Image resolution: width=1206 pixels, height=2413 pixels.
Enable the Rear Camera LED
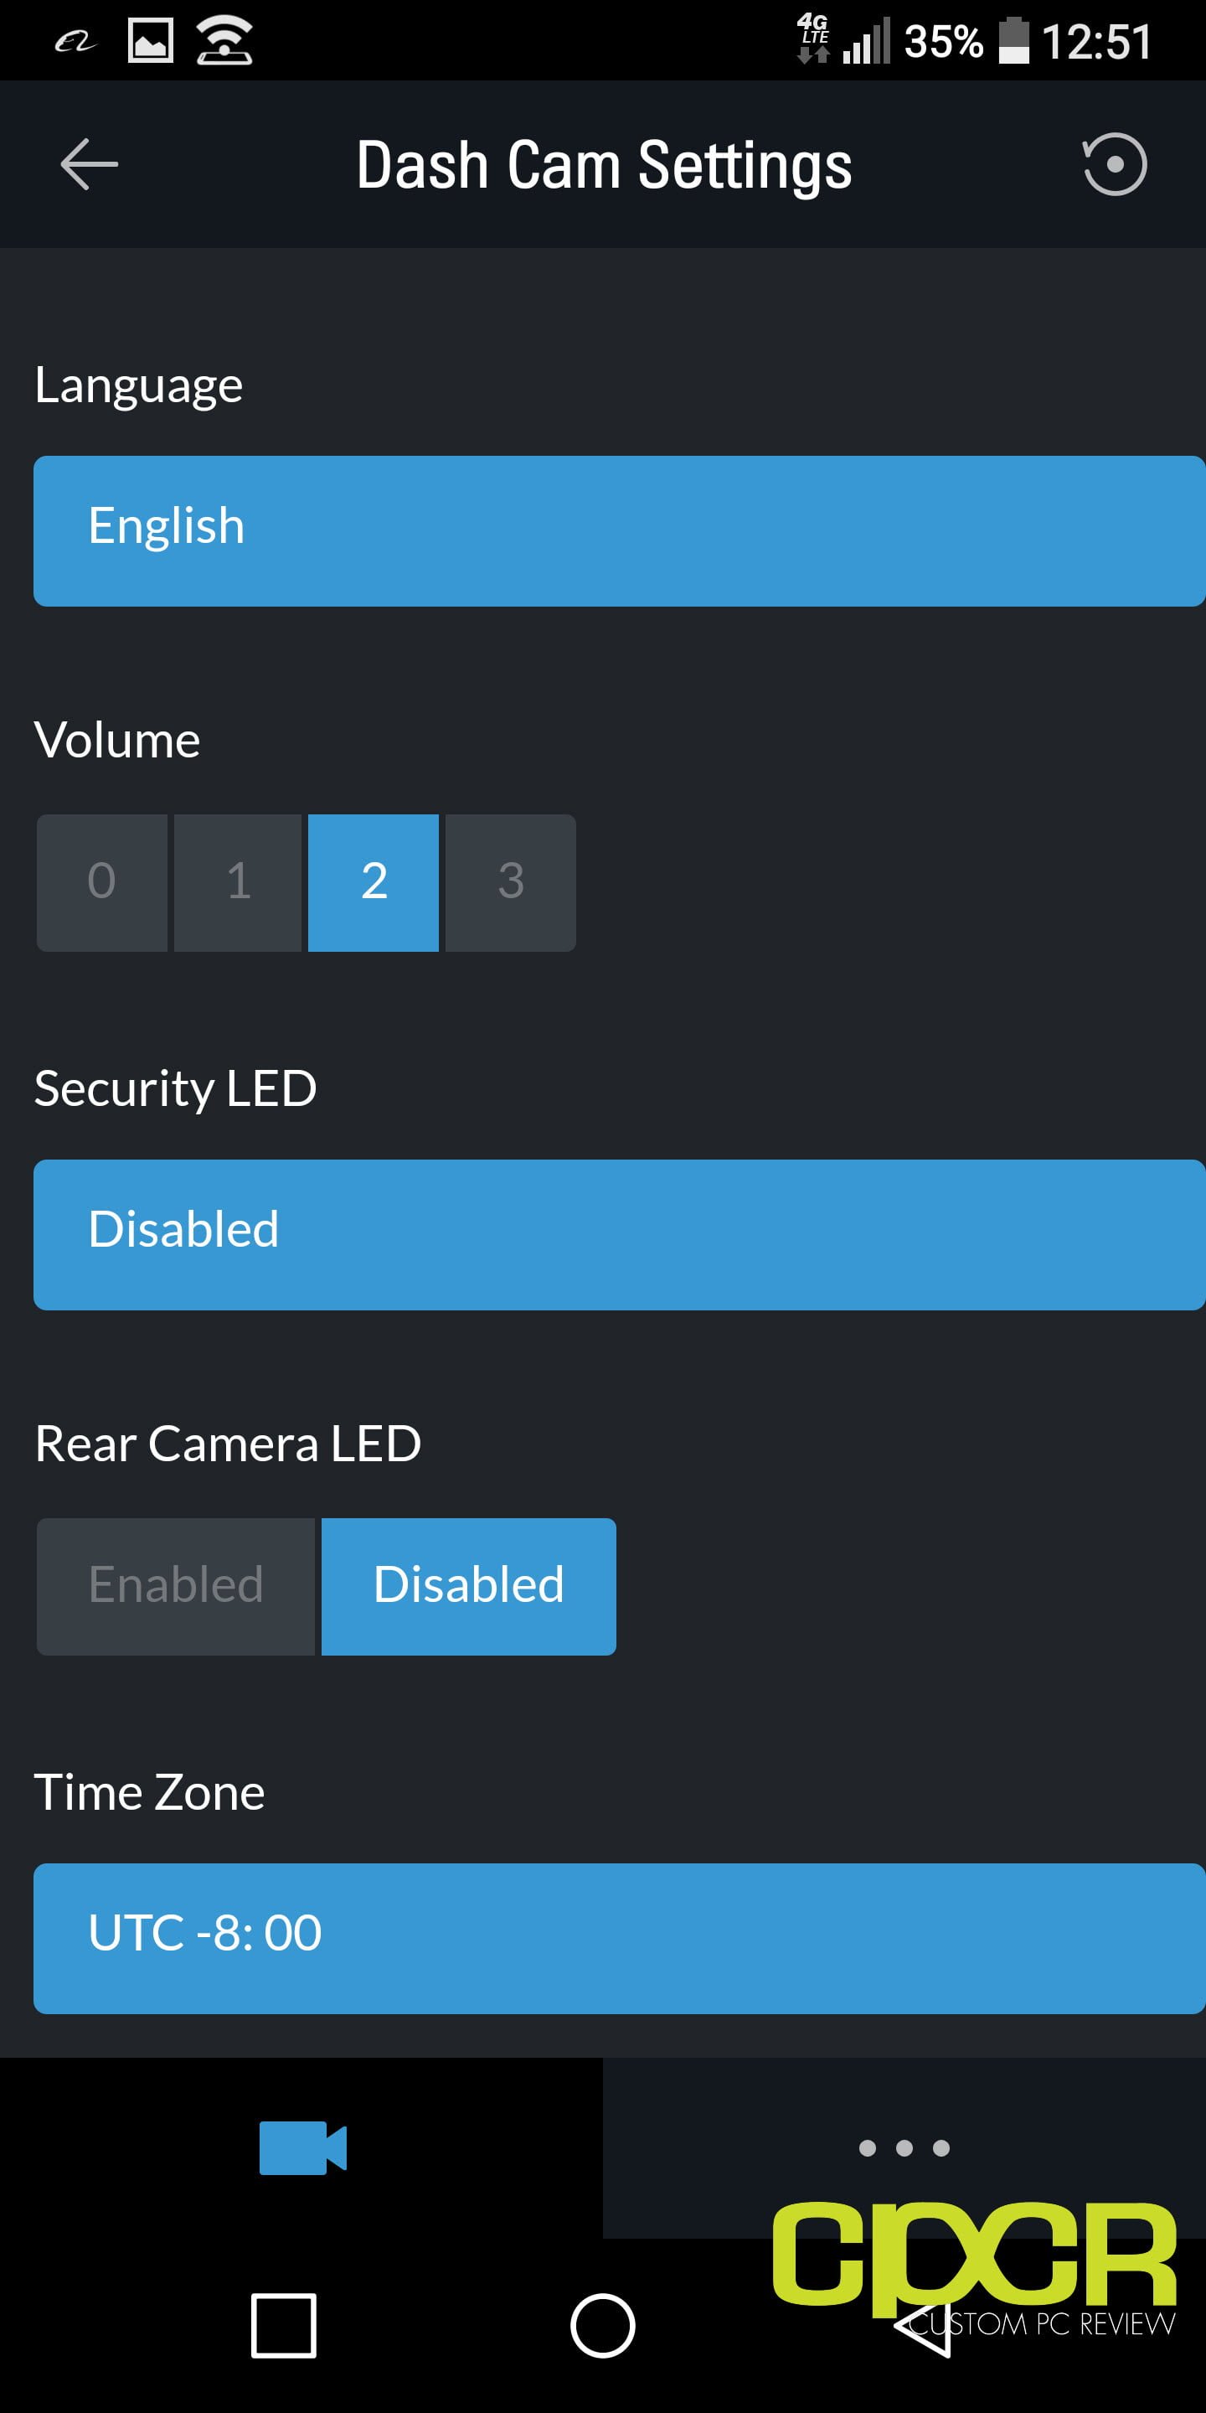point(176,1586)
